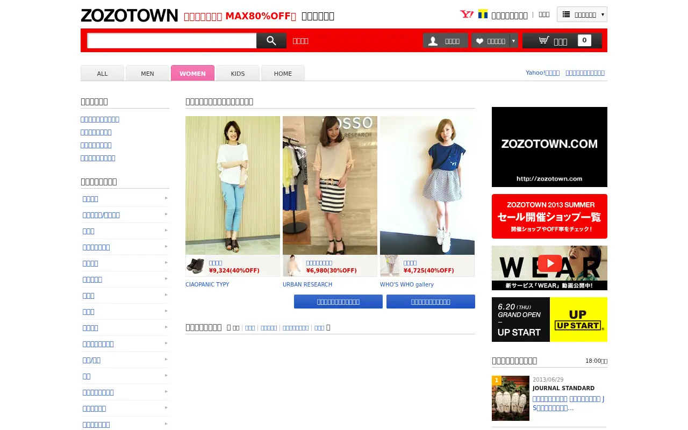Open the WHO'S WHO gallery link
688x430 pixels.
tap(407, 284)
